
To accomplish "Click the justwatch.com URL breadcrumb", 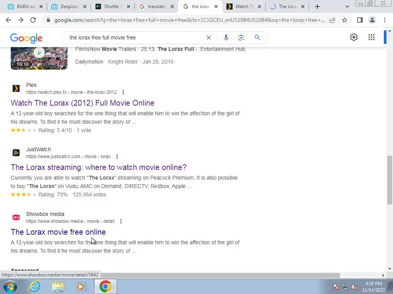I will point(68,157).
